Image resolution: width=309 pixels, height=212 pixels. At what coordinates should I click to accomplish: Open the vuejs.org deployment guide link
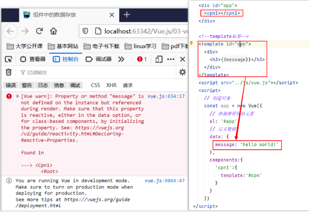(x=73, y=203)
